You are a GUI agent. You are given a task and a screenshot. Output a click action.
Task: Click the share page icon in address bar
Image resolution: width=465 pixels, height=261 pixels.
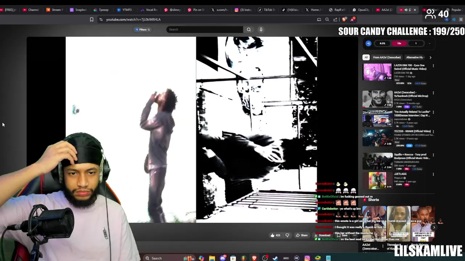[335, 20]
